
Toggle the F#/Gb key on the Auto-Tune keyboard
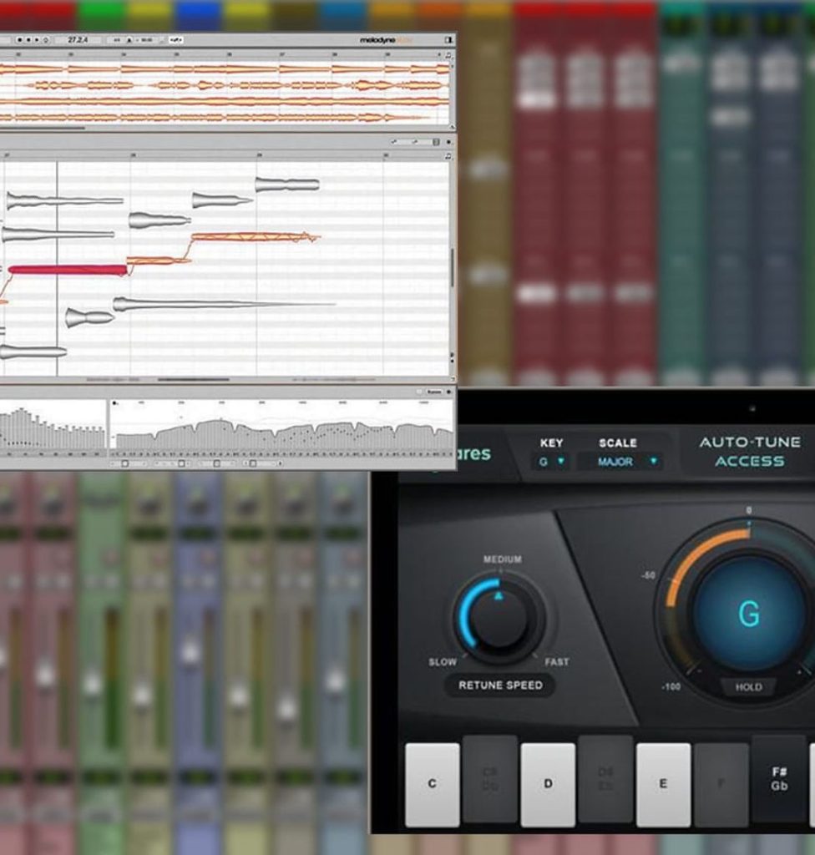[779, 779]
